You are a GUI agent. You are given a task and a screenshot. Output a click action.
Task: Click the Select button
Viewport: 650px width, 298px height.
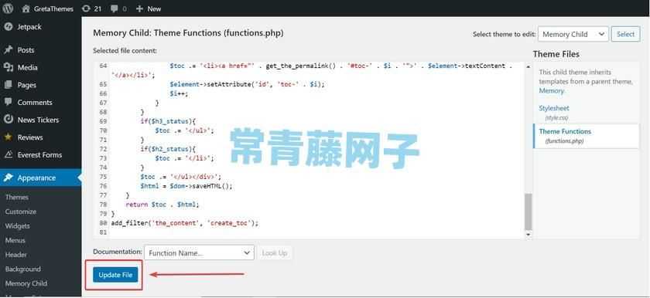pos(625,34)
